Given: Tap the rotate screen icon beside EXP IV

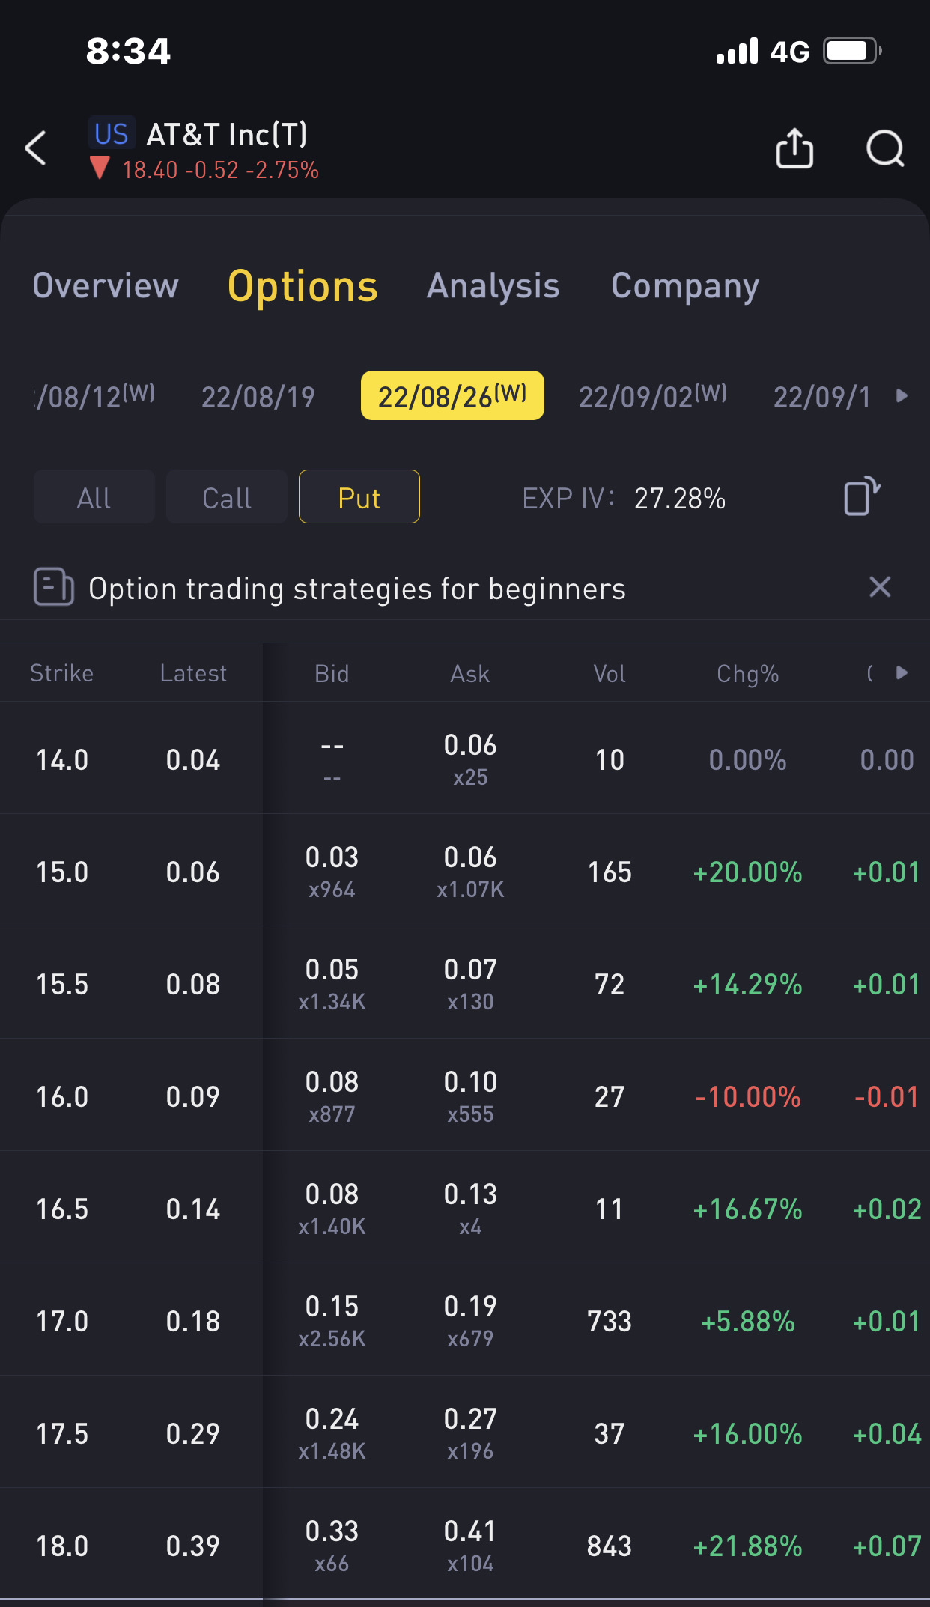Looking at the screenshot, I should pos(862,496).
